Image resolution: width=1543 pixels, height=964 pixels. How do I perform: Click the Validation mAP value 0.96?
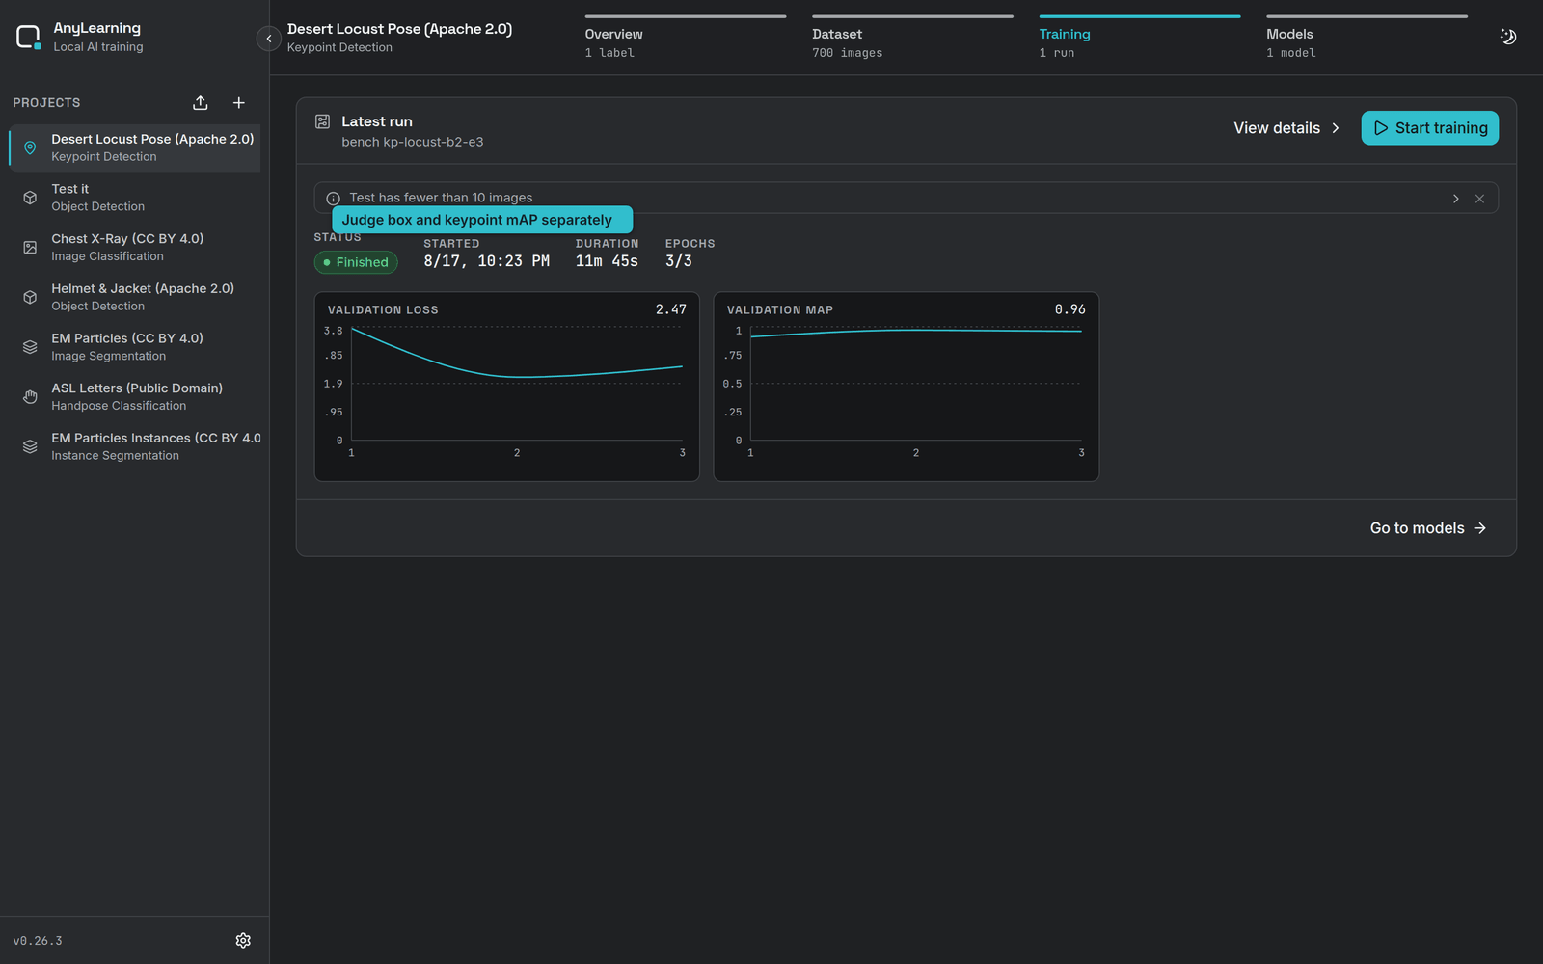1070,309
